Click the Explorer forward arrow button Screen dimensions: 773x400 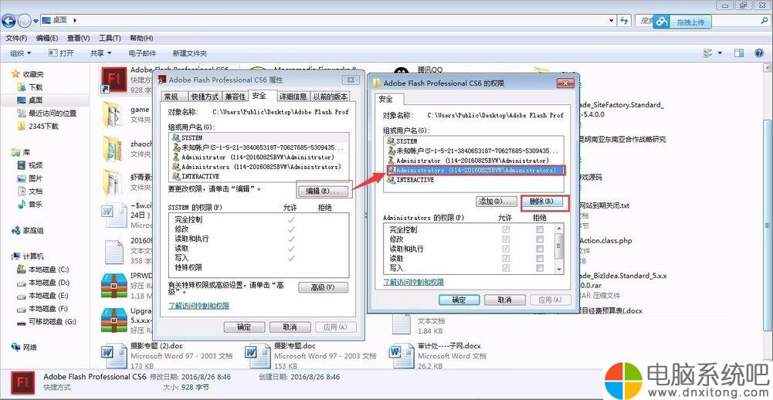(24, 21)
